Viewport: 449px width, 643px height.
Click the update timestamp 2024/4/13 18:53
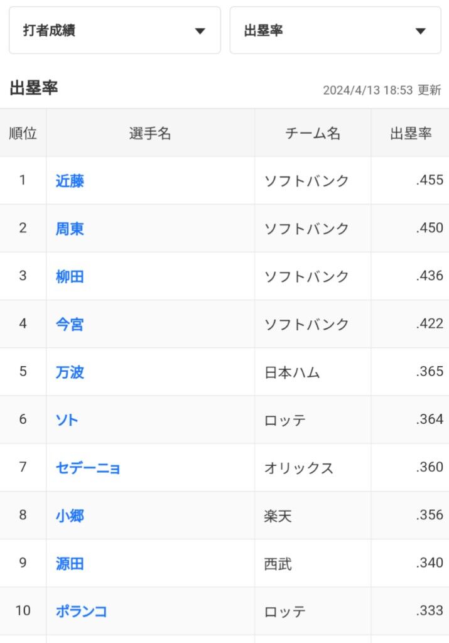pos(368,90)
